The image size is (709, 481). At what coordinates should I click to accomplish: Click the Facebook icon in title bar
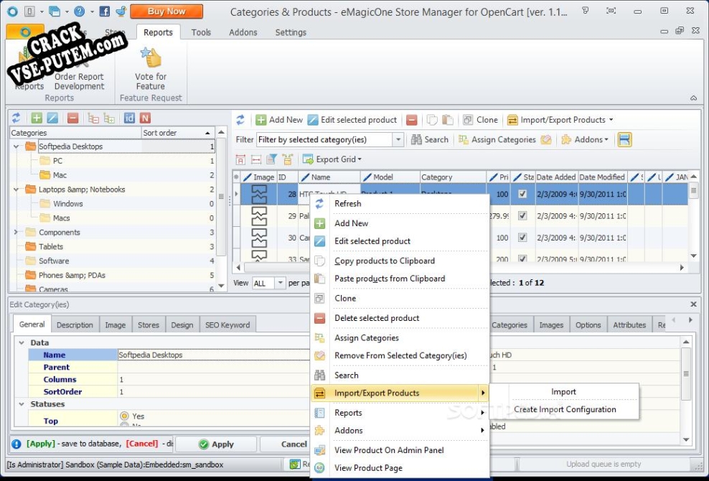click(105, 11)
